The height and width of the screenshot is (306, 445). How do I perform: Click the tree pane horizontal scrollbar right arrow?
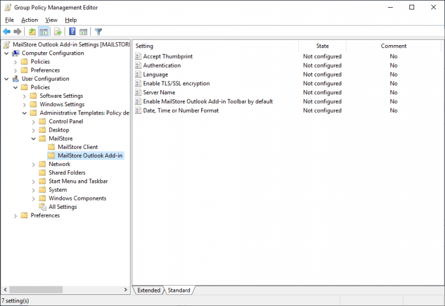coord(125,290)
